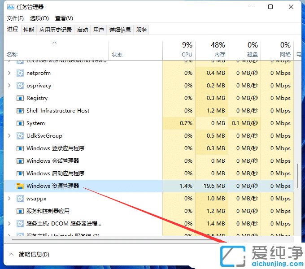Click the 1.0 MB memory value for wsappx
Screen dimensions: 305x269
pos(216,199)
